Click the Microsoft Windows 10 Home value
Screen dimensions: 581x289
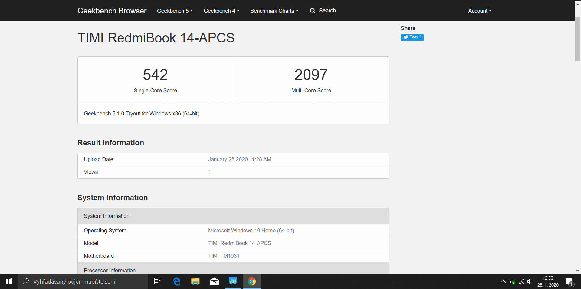251,231
